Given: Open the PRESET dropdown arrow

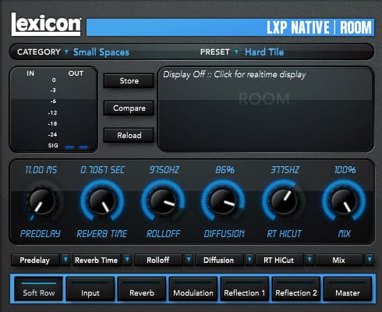Looking at the screenshot, I should coord(236,52).
